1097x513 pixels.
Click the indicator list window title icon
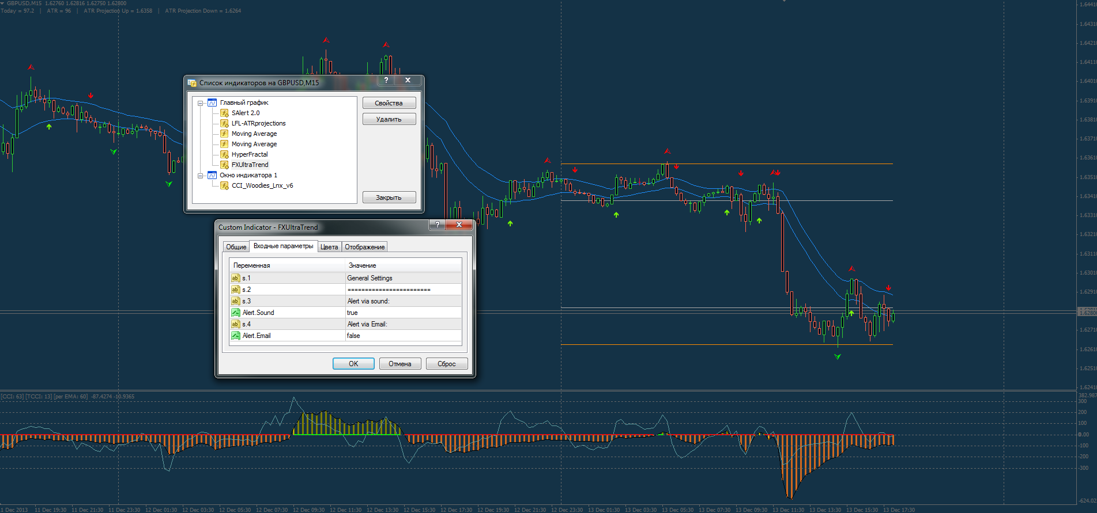click(x=193, y=83)
